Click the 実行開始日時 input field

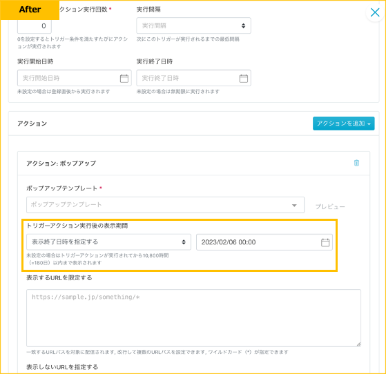point(75,78)
